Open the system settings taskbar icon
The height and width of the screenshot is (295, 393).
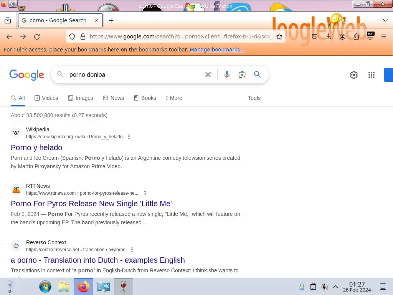pyautogui.click(x=104, y=287)
